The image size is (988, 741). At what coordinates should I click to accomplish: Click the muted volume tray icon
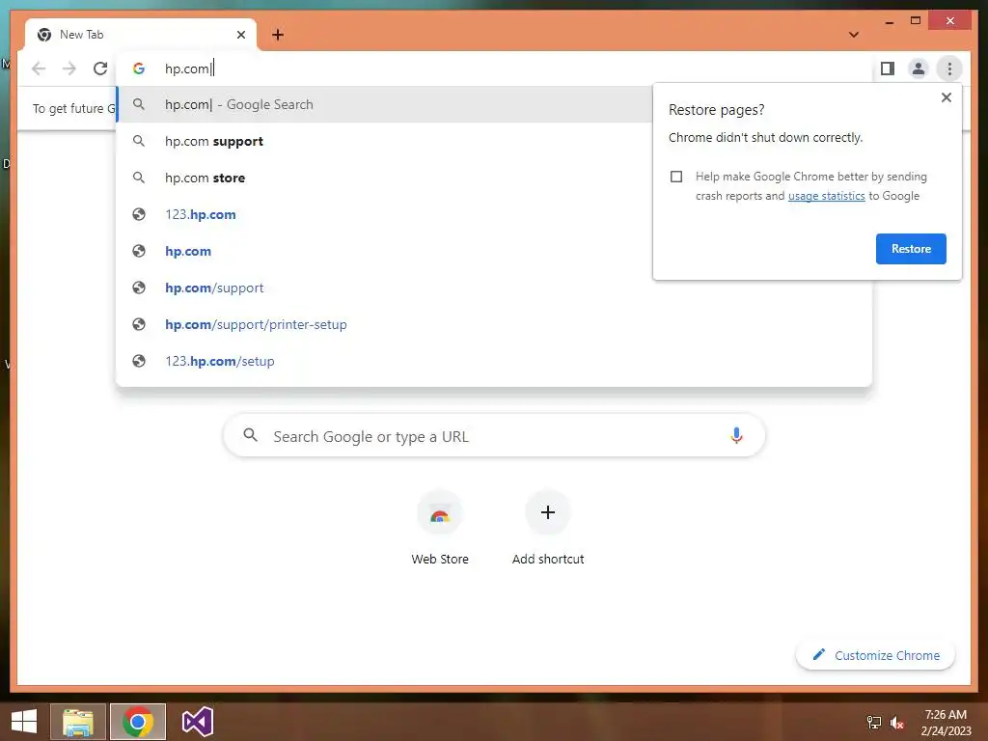[x=896, y=723]
